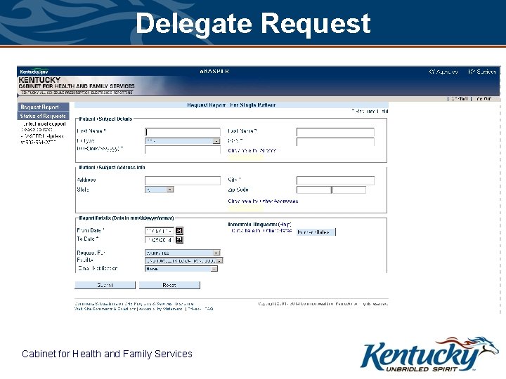Open KY Agencies link in header
The width and height of the screenshot is (506, 379).
pyautogui.click(x=443, y=72)
